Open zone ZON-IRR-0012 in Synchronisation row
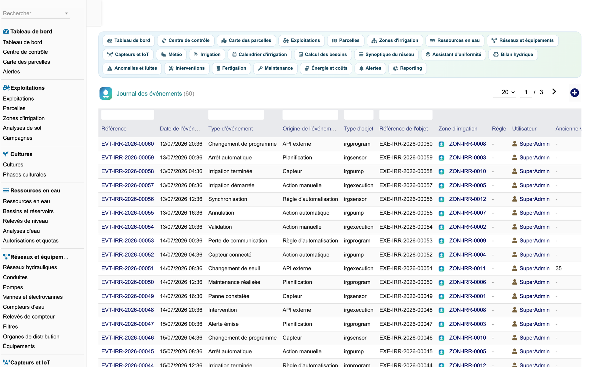 (x=467, y=199)
